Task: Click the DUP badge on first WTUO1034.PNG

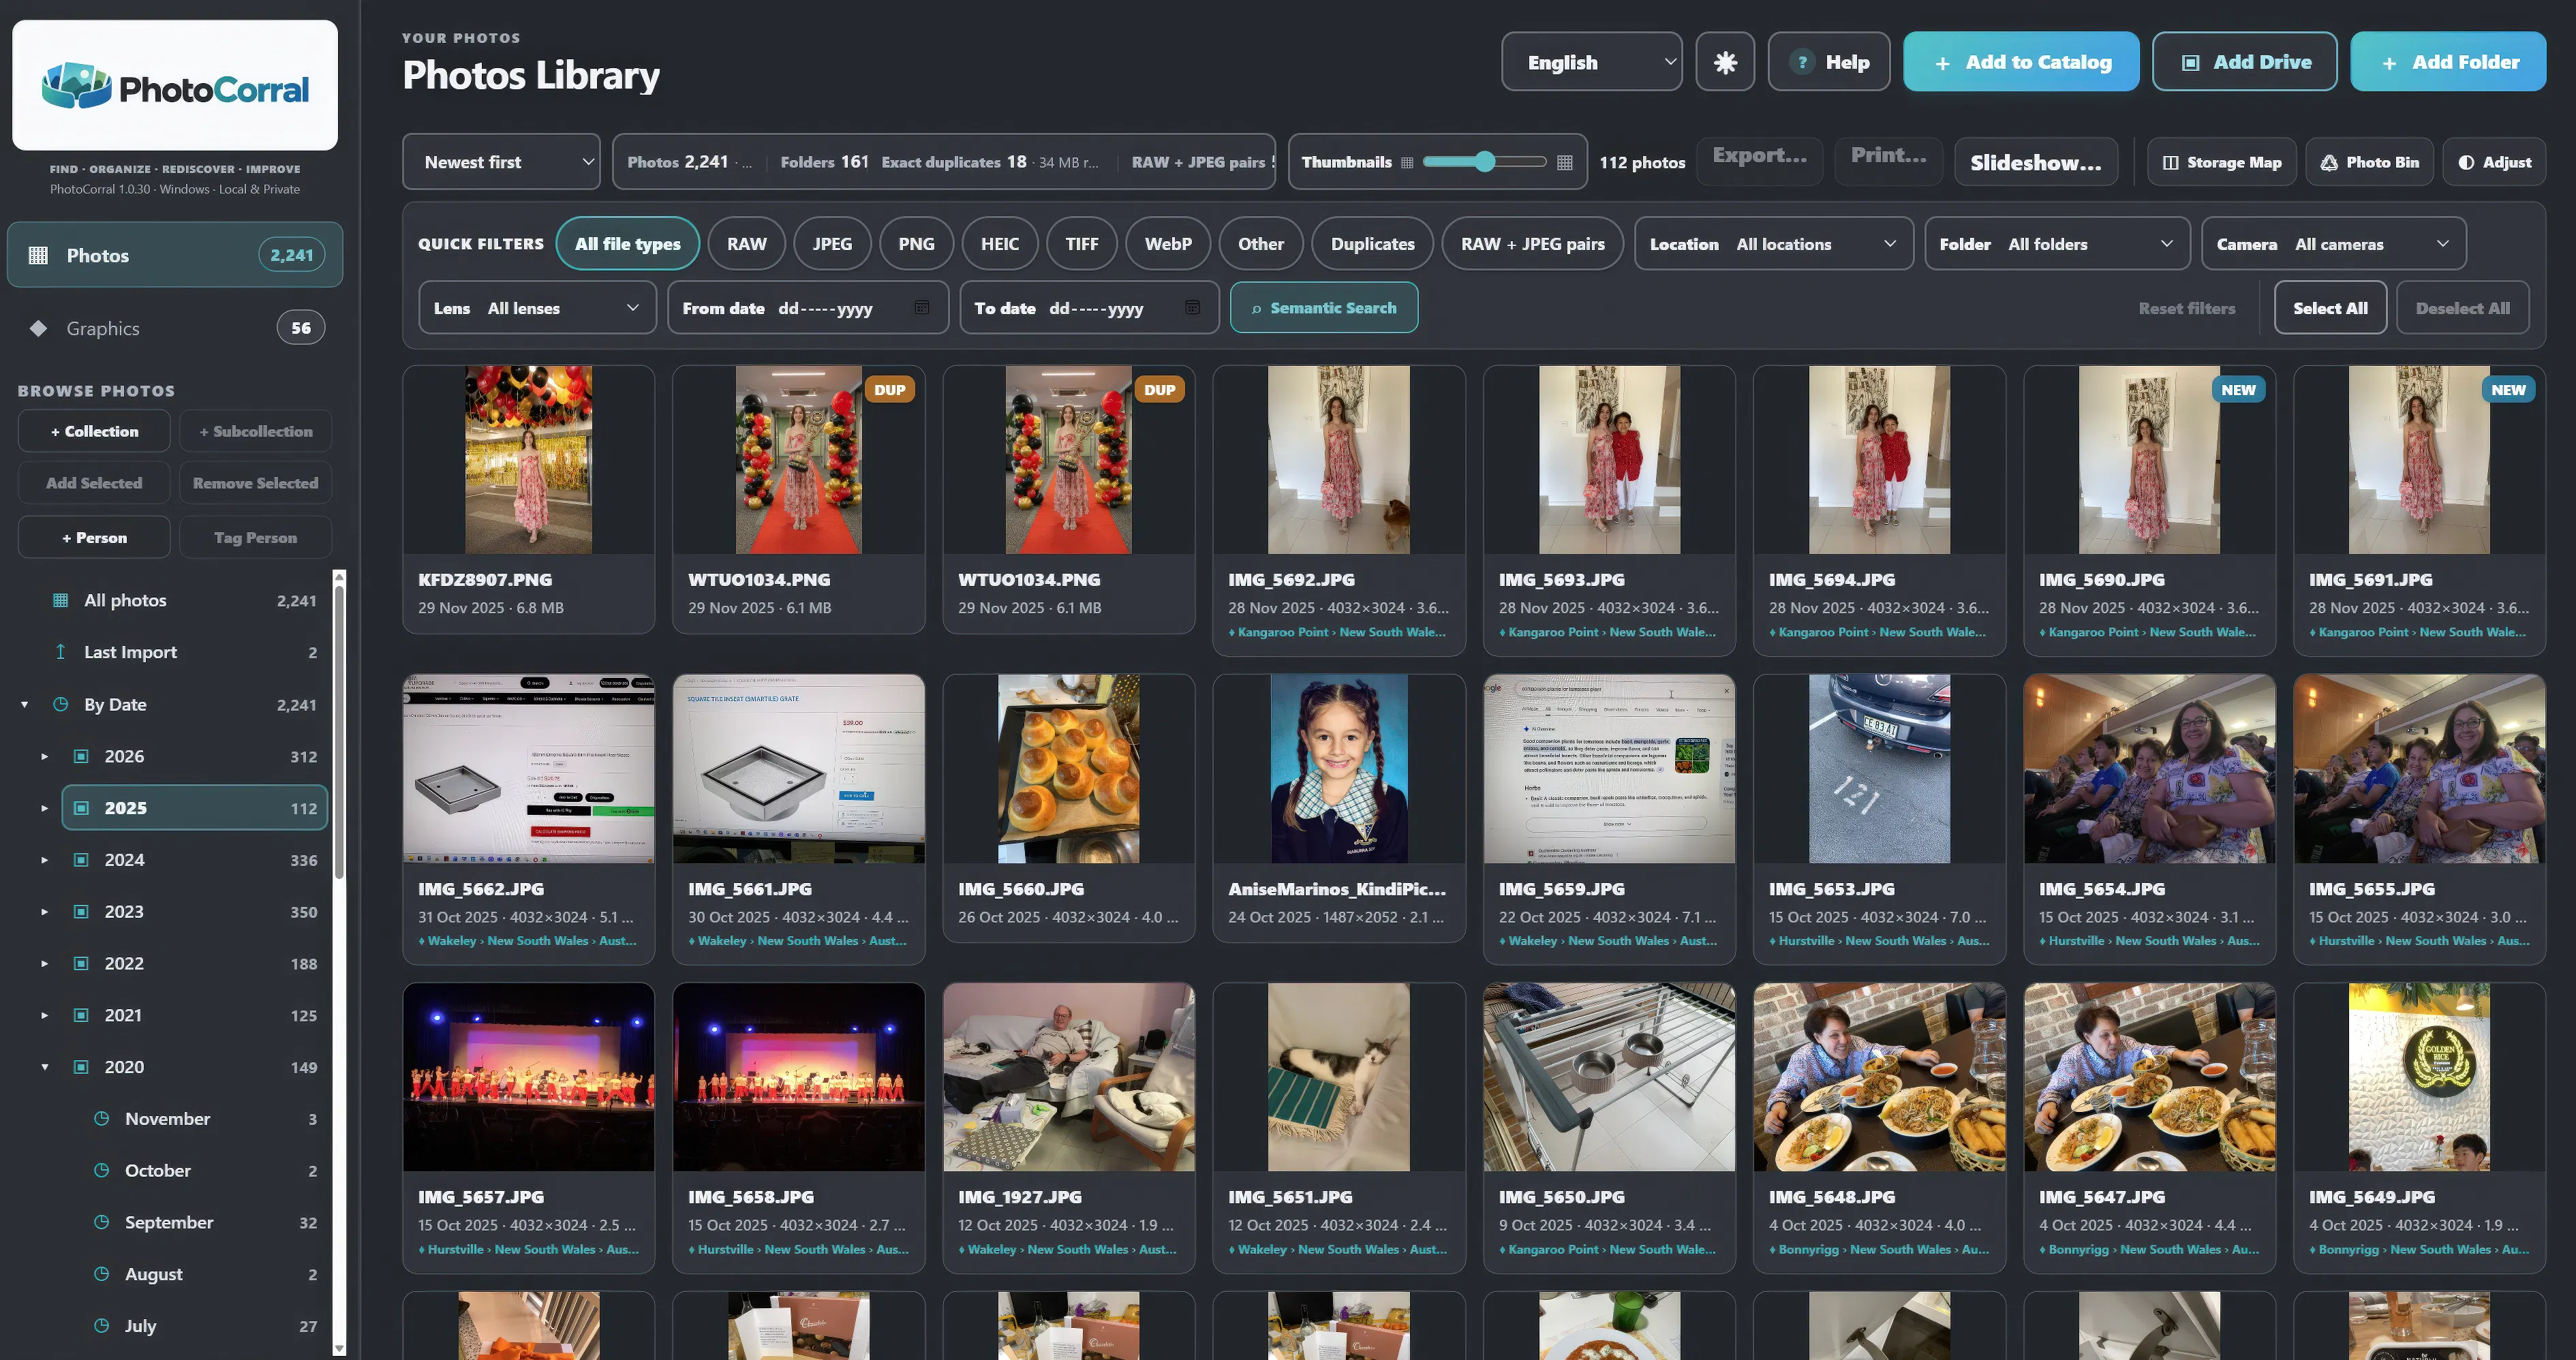Action: pos(889,390)
